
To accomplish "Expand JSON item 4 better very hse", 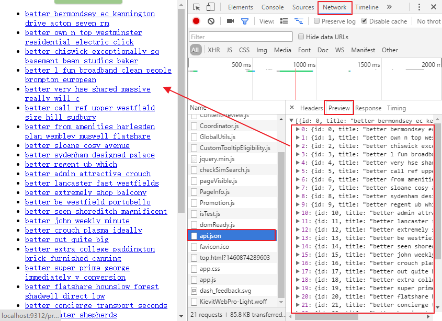I will tap(298, 163).
